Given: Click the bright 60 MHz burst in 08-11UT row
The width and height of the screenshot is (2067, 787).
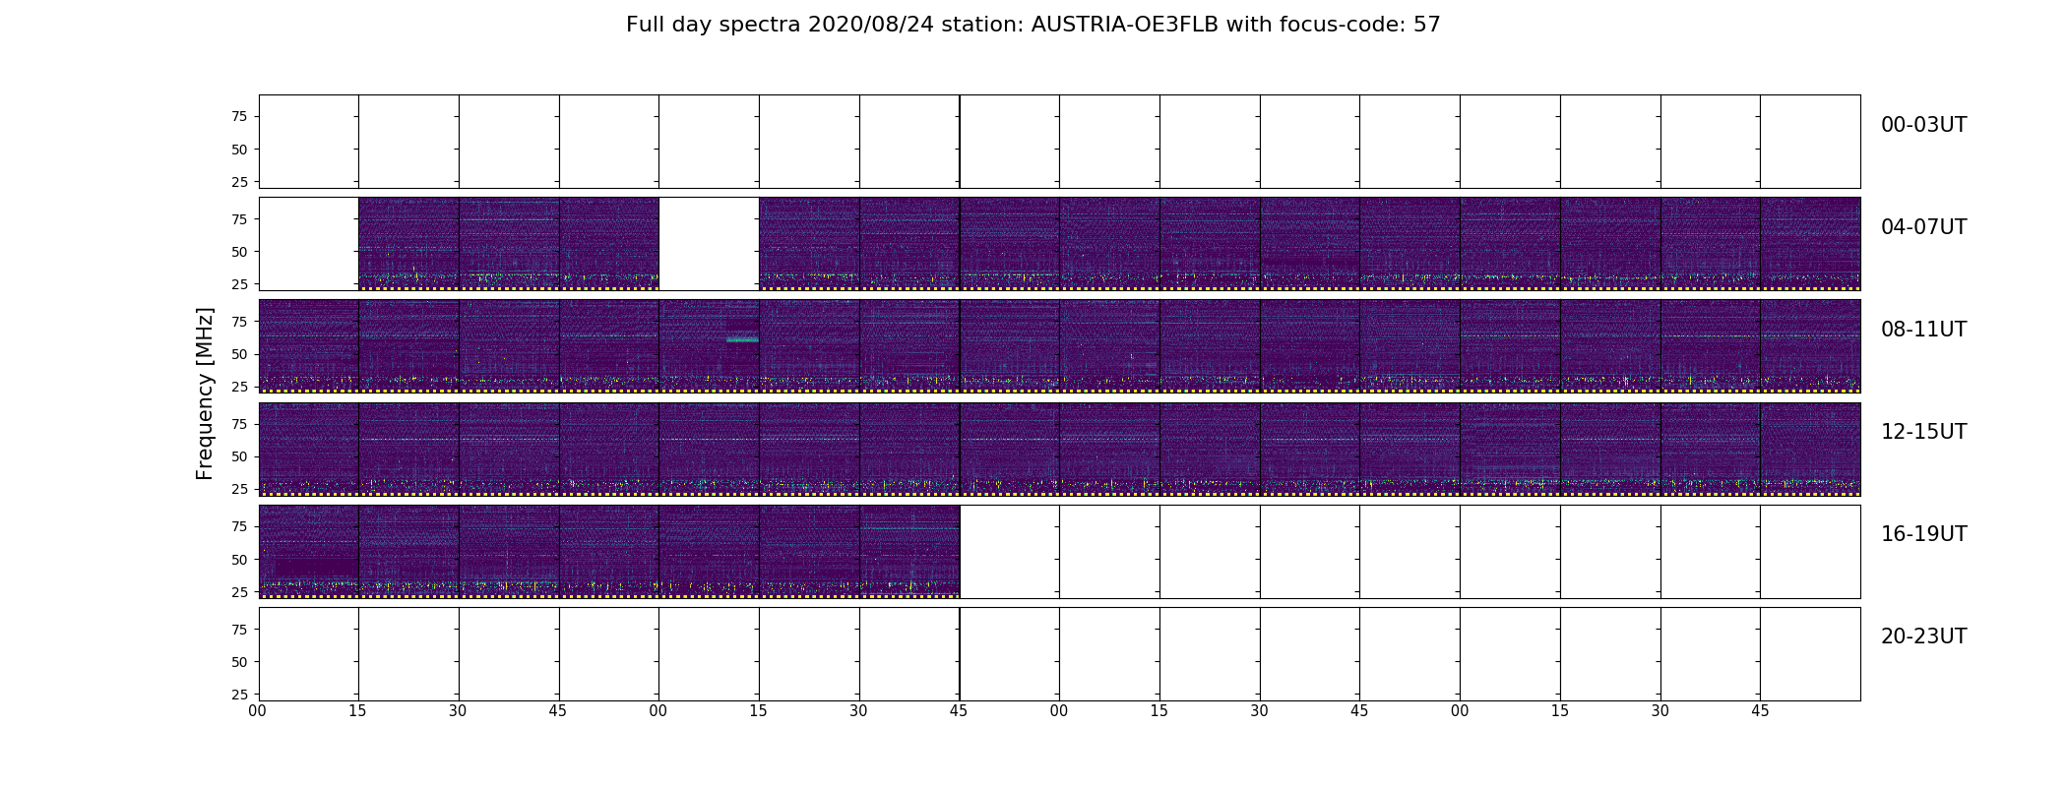Looking at the screenshot, I should pyautogui.click(x=742, y=339).
